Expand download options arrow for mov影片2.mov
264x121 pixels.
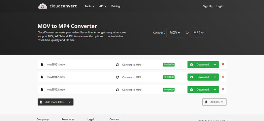[215, 77]
